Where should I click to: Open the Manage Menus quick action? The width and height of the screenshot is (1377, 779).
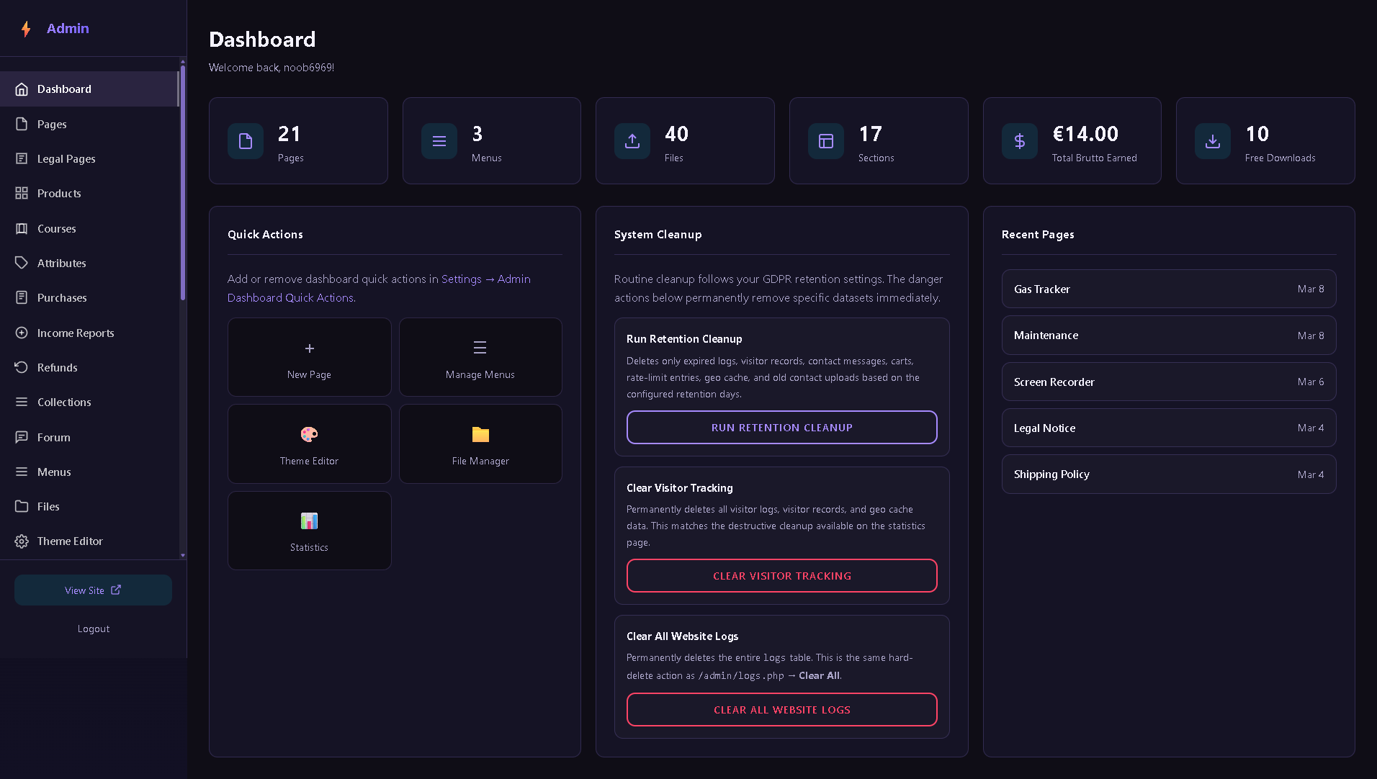(480, 357)
